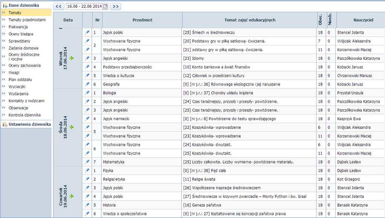Open Kontakty z rodzicami in the sidebar
This screenshot has height=218, width=385.
click(x=26, y=101)
